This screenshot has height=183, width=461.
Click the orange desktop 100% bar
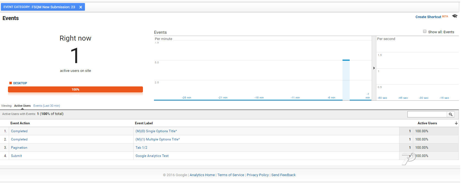click(75, 89)
